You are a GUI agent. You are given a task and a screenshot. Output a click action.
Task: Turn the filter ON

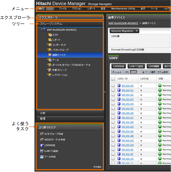[127, 72]
